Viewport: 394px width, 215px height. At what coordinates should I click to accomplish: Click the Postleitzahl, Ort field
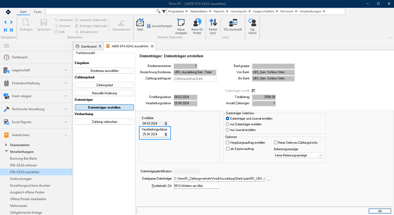(x=196, y=186)
